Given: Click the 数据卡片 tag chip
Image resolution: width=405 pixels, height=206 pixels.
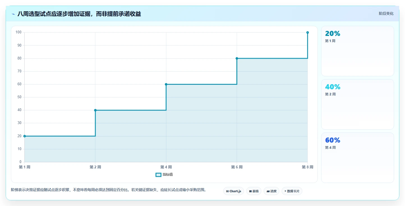Looking at the screenshot, I should coord(292,191).
